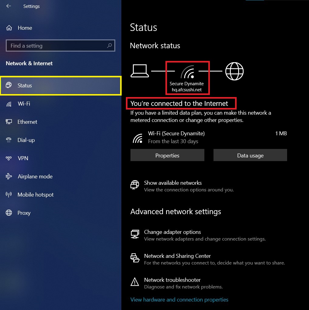Viewport: 309px width, 310px height.
Task: Click the Secure Dynamite Wi-Fi diagram icon
Action: (x=188, y=72)
